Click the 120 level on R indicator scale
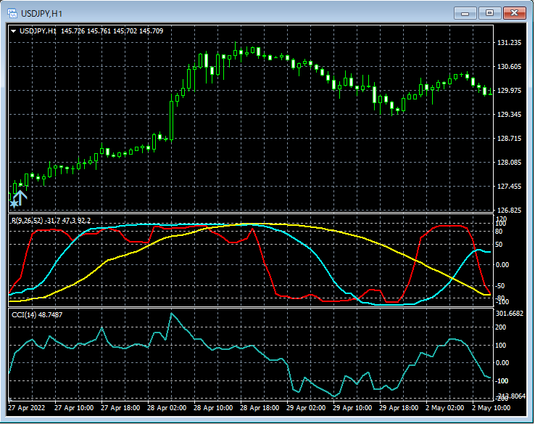The width and height of the screenshot is (535, 424). [x=502, y=219]
